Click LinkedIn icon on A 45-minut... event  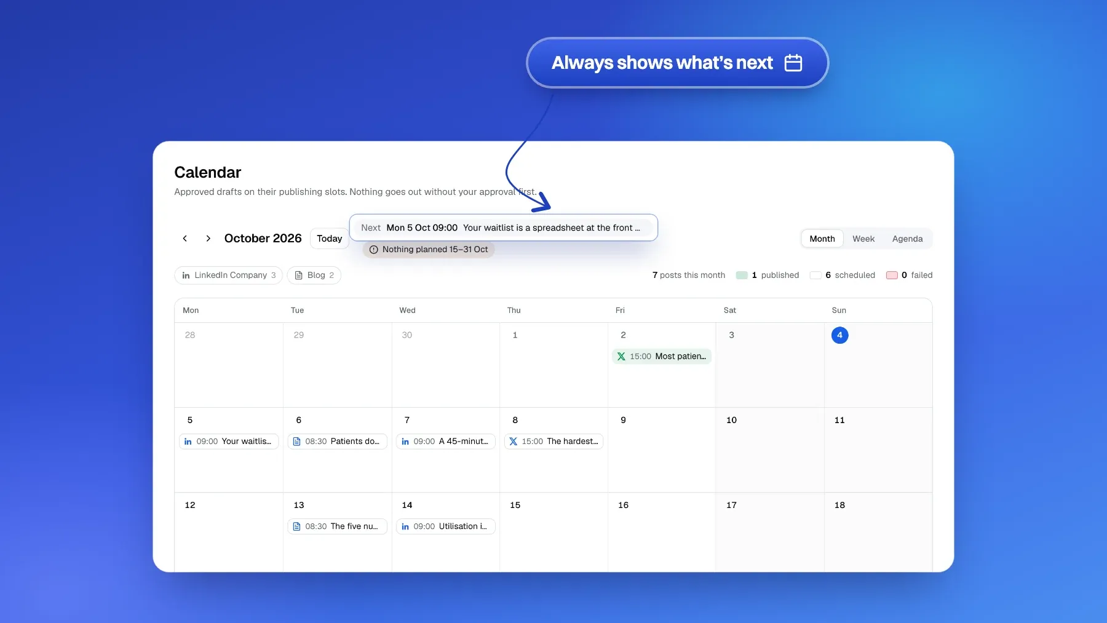pos(405,442)
